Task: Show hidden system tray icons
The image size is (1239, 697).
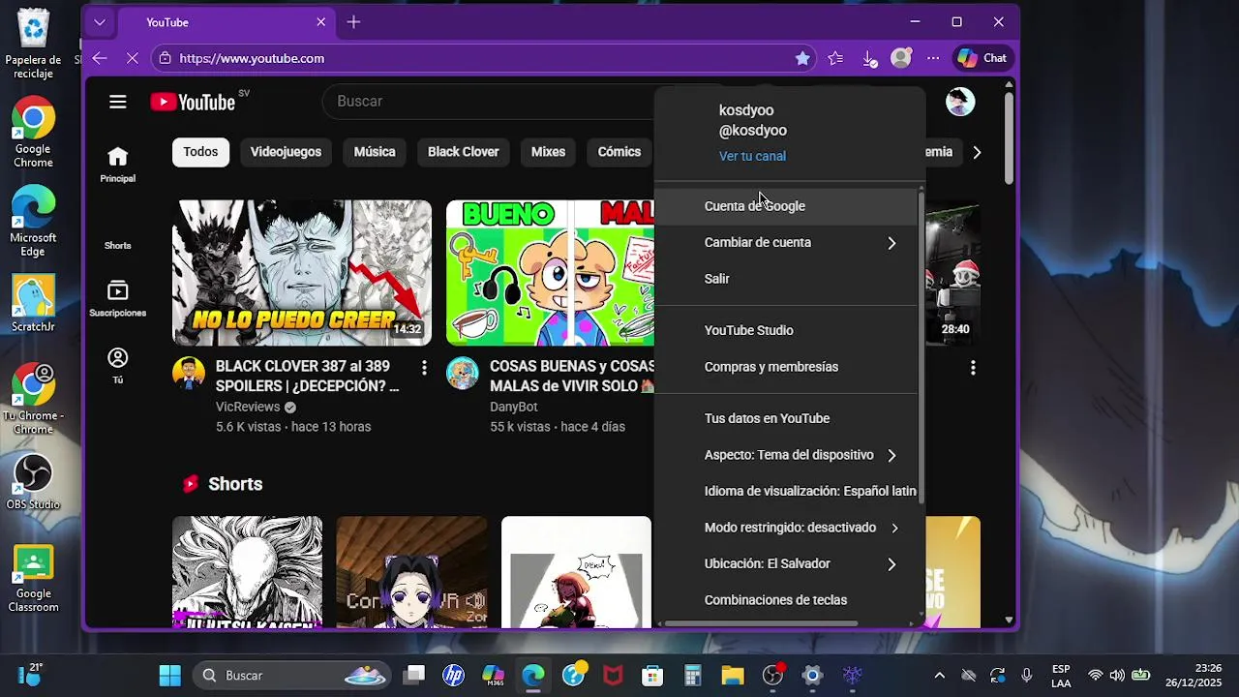Action: (x=939, y=675)
